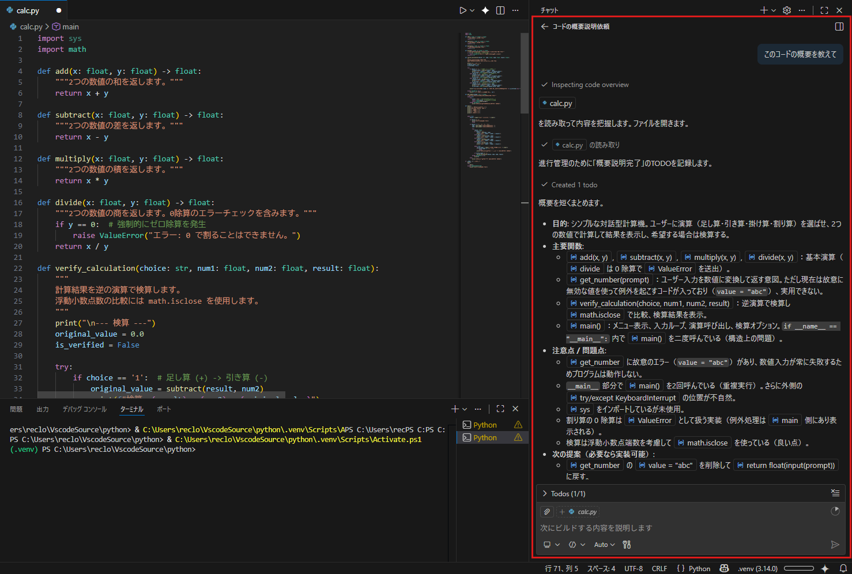The image size is (852, 574).
Task: Open the chat settings gear icon
Action: [x=787, y=10]
